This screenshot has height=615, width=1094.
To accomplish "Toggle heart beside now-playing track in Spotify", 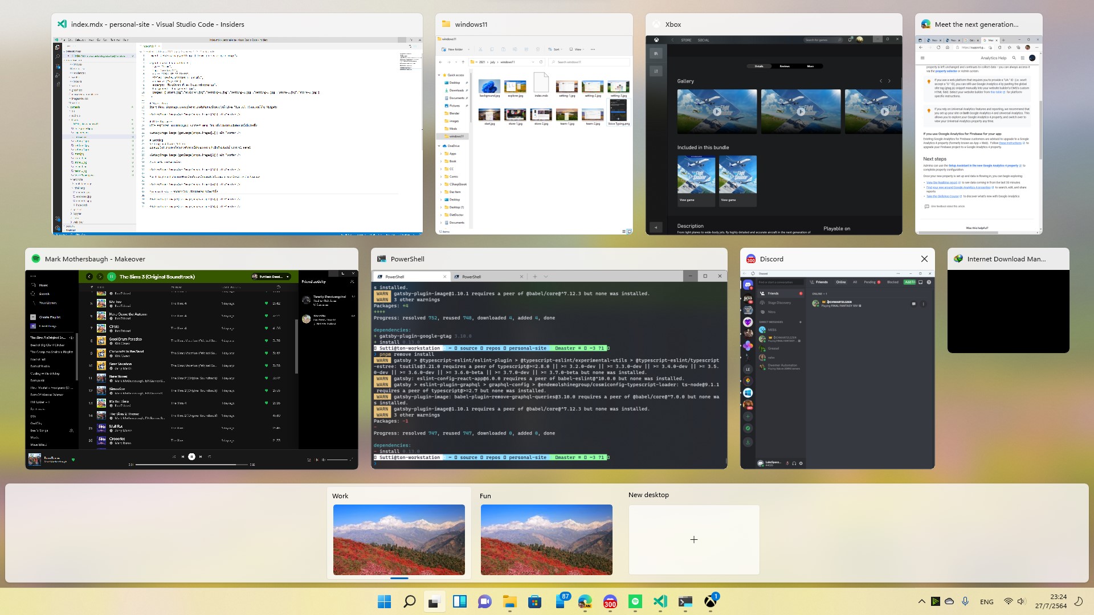I will coord(73,460).
